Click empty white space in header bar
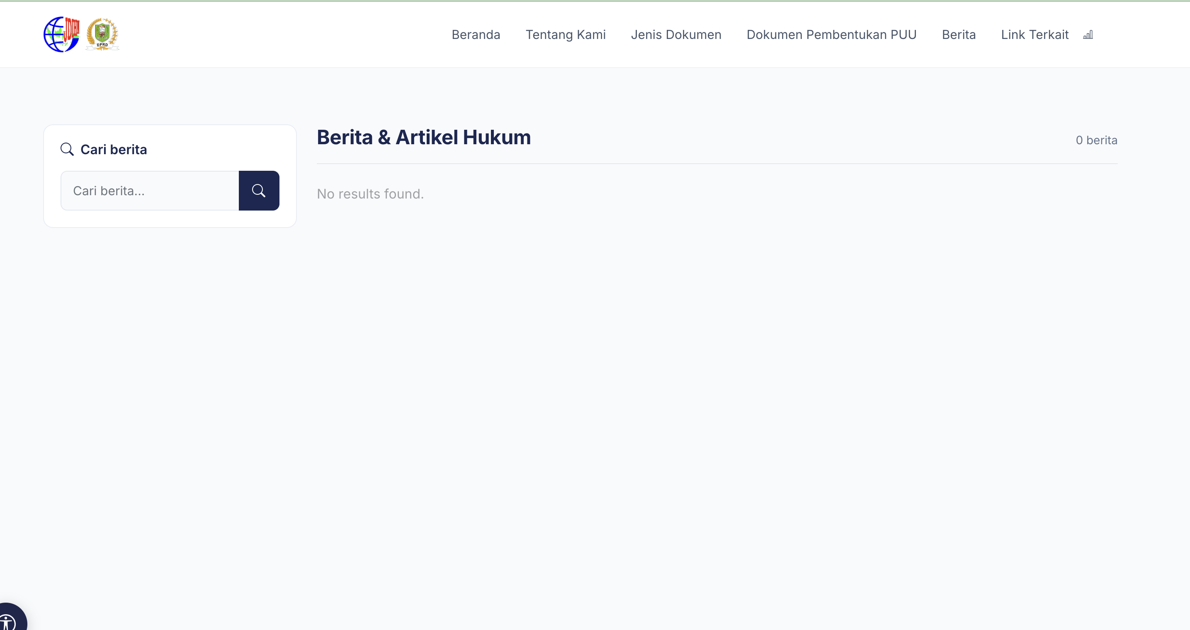The image size is (1190, 630). point(277,35)
